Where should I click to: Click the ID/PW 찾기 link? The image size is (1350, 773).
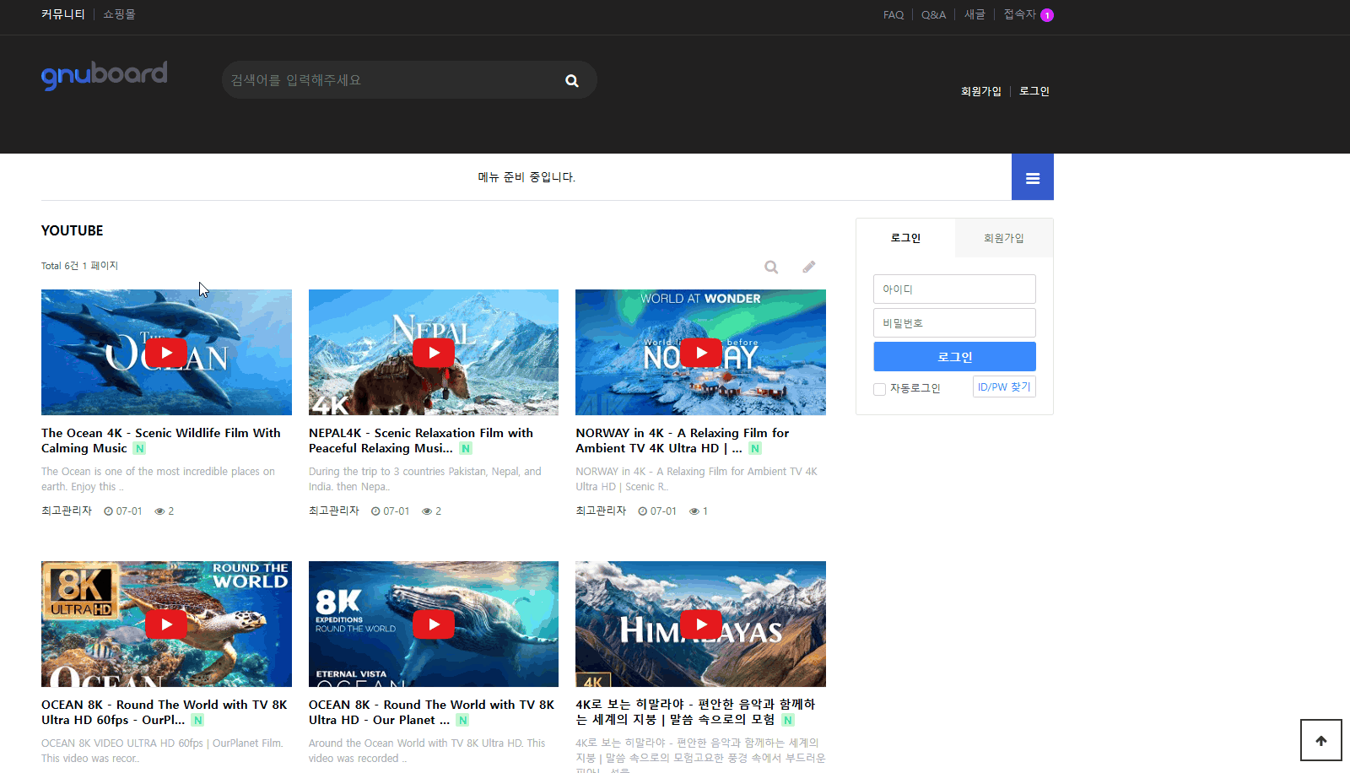(x=1003, y=387)
